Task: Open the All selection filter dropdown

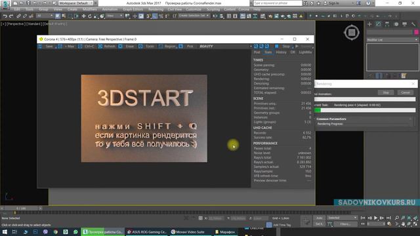Action: pos(45,16)
